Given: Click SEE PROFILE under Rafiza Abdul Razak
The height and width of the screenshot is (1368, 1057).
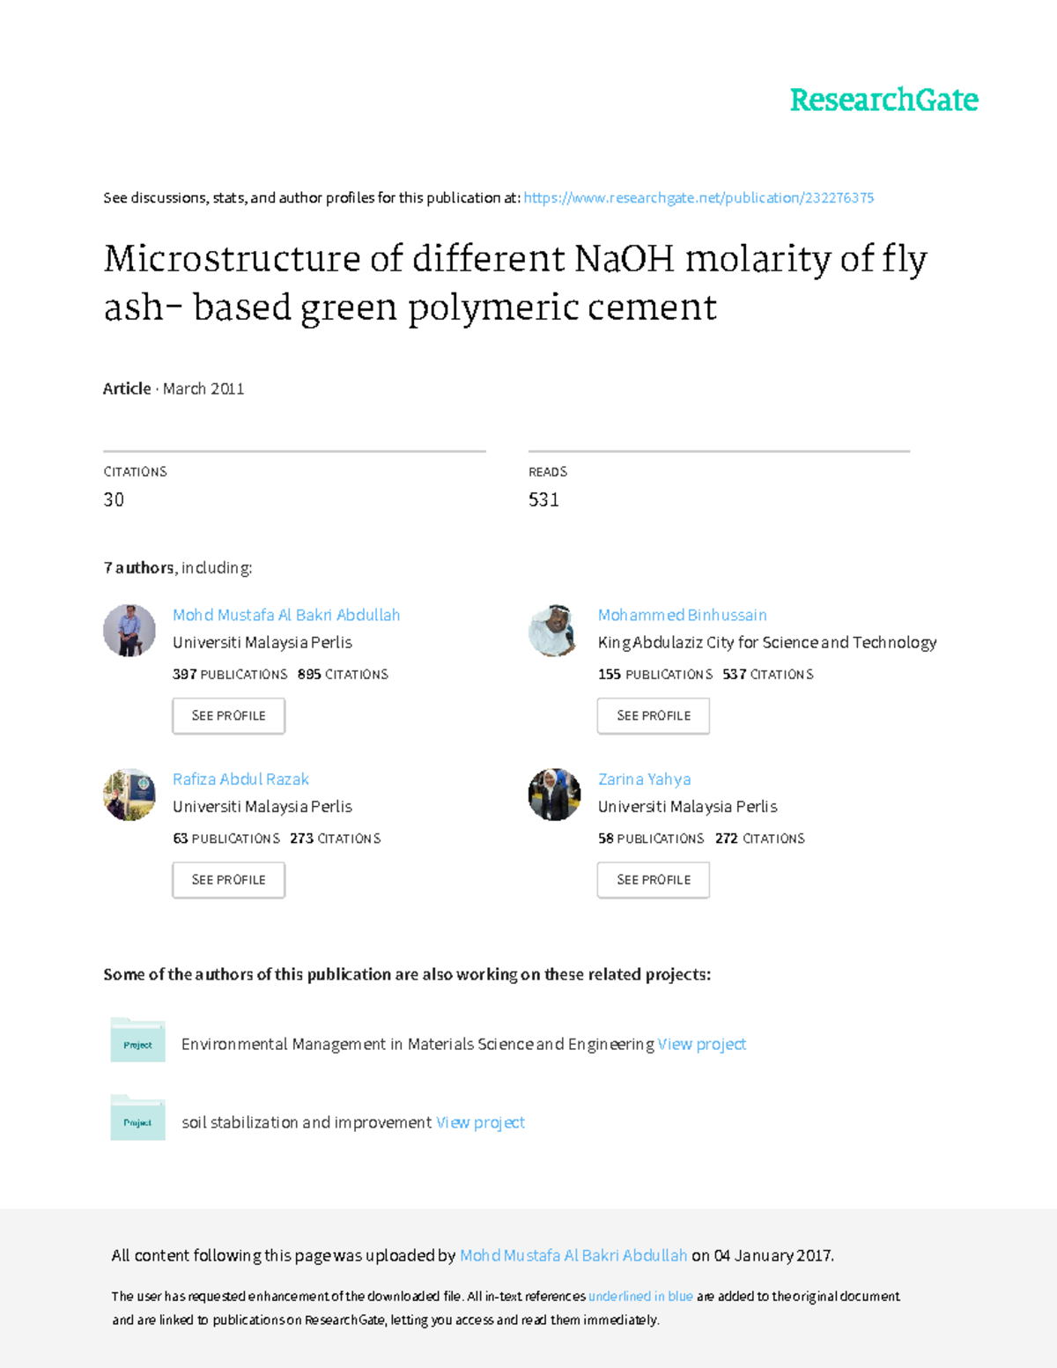Looking at the screenshot, I should [229, 880].
